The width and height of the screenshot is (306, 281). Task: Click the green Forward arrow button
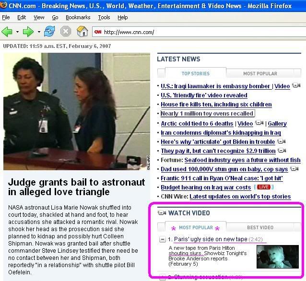pos(28,32)
